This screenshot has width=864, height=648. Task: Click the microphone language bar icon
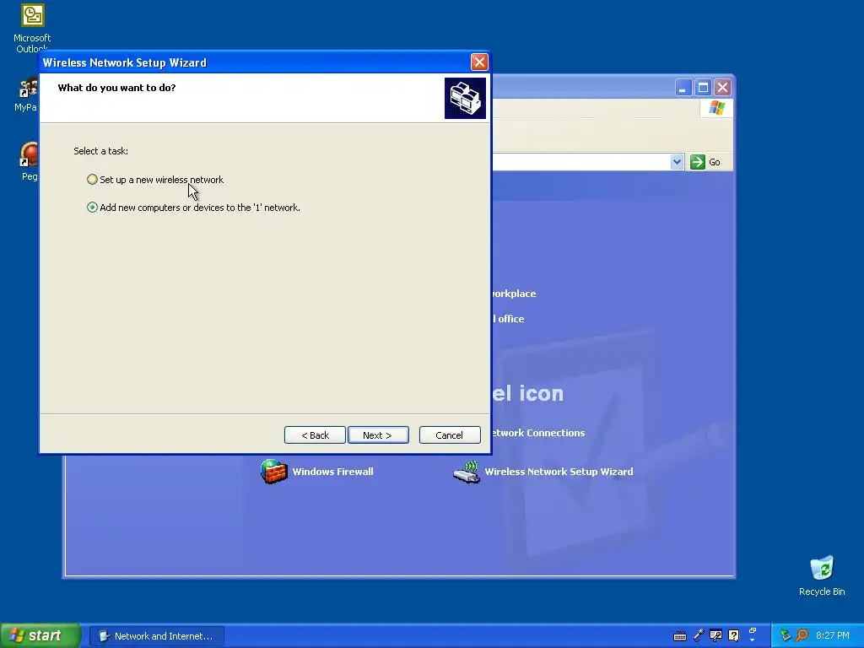pyautogui.click(x=698, y=636)
